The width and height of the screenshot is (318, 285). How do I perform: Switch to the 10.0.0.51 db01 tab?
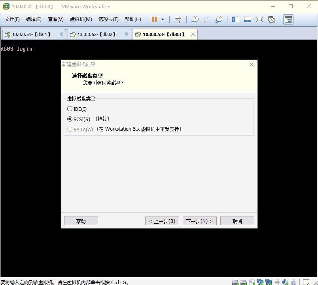pyautogui.click(x=31, y=34)
